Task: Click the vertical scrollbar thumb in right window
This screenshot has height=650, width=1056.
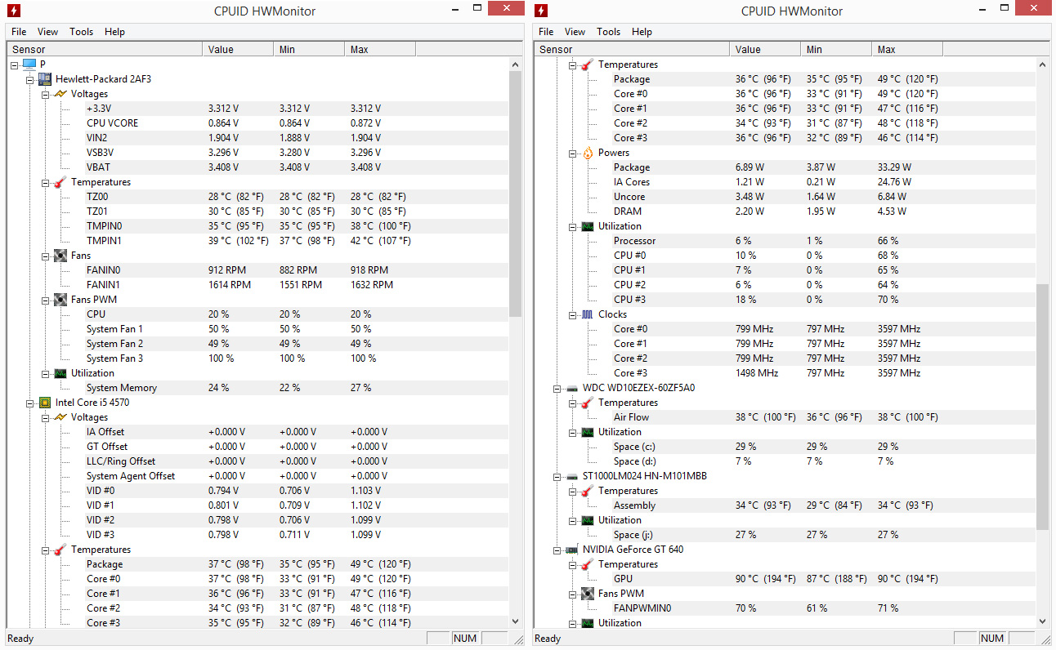Action: [1042, 407]
